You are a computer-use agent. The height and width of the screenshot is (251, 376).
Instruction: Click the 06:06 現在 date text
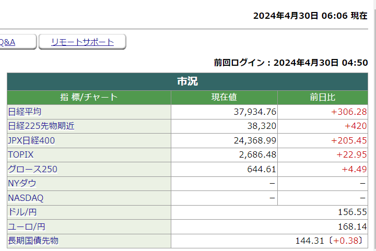(x=310, y=16)
